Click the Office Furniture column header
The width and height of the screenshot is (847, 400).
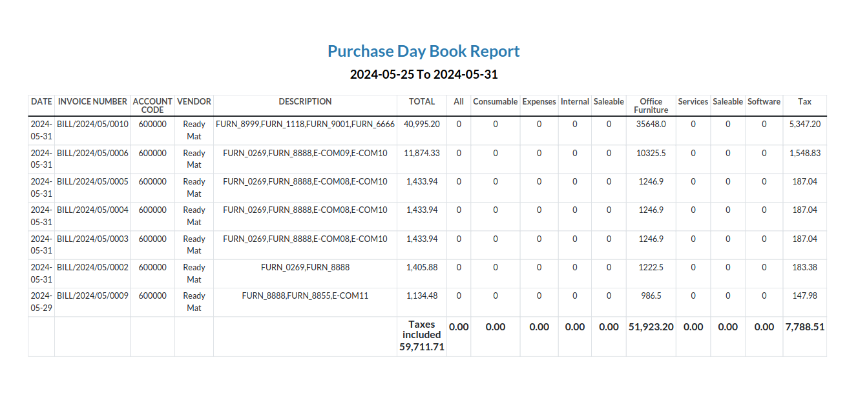click(x=651, y=106)
